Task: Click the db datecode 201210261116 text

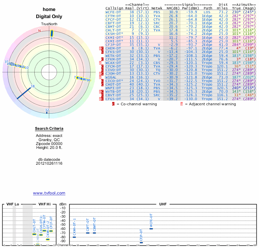Action: click(x=49, y=161)
